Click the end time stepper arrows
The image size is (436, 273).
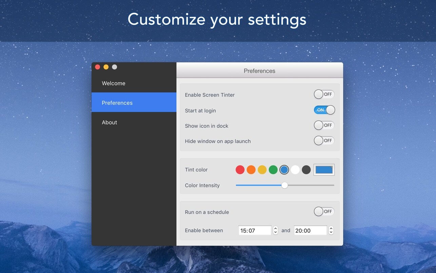click(331, 230)
